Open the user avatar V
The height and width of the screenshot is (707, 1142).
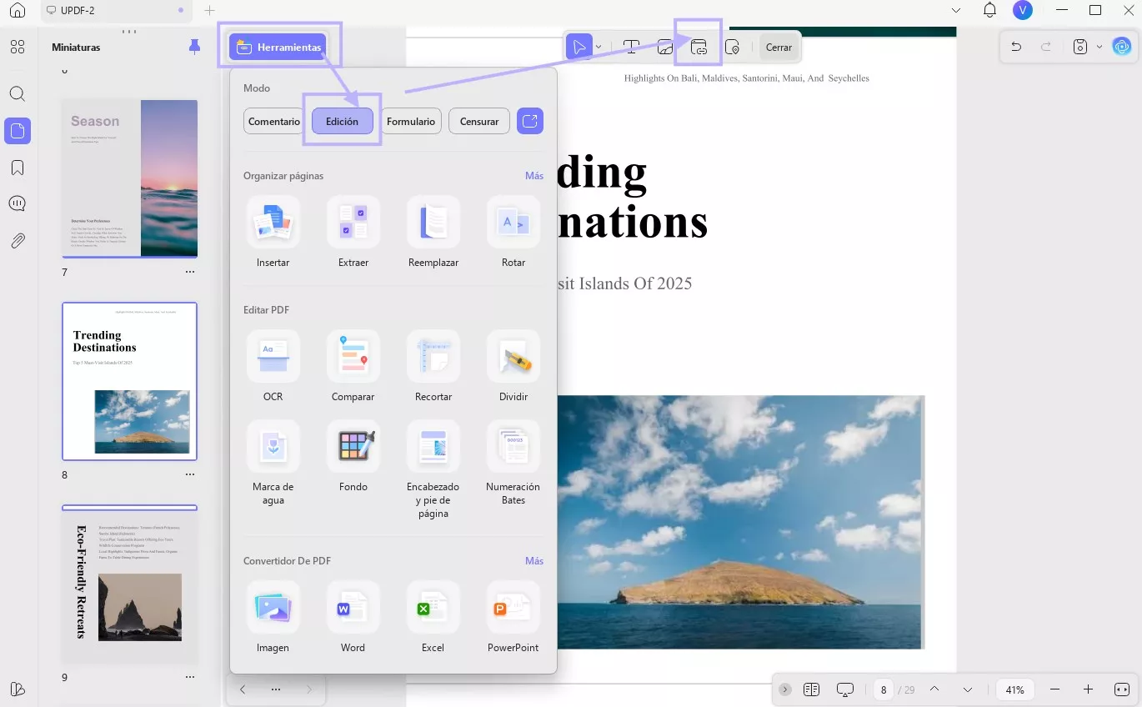(1023, 10)
